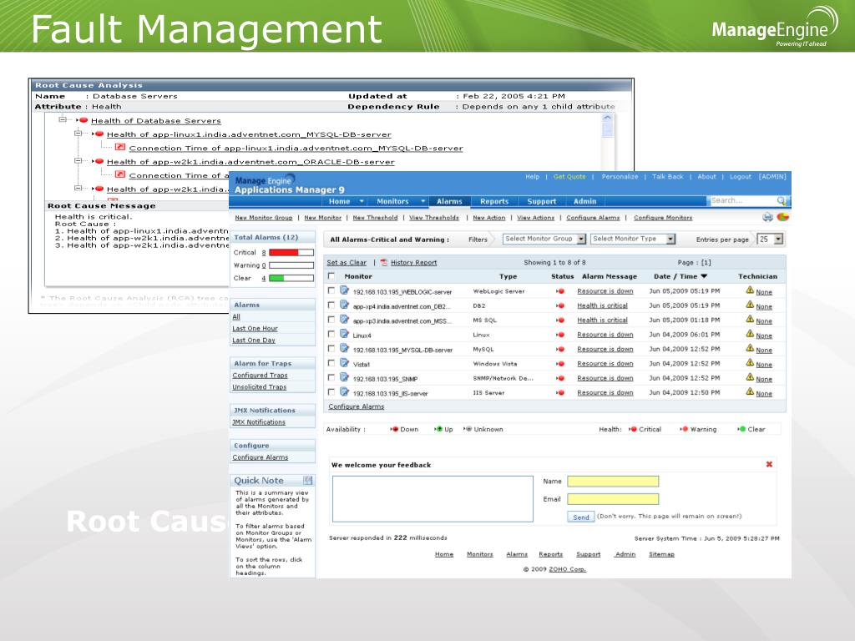Switch to the Support tab
The width and height of the screenshot is (855, 641).
click(x=541, y=201)
